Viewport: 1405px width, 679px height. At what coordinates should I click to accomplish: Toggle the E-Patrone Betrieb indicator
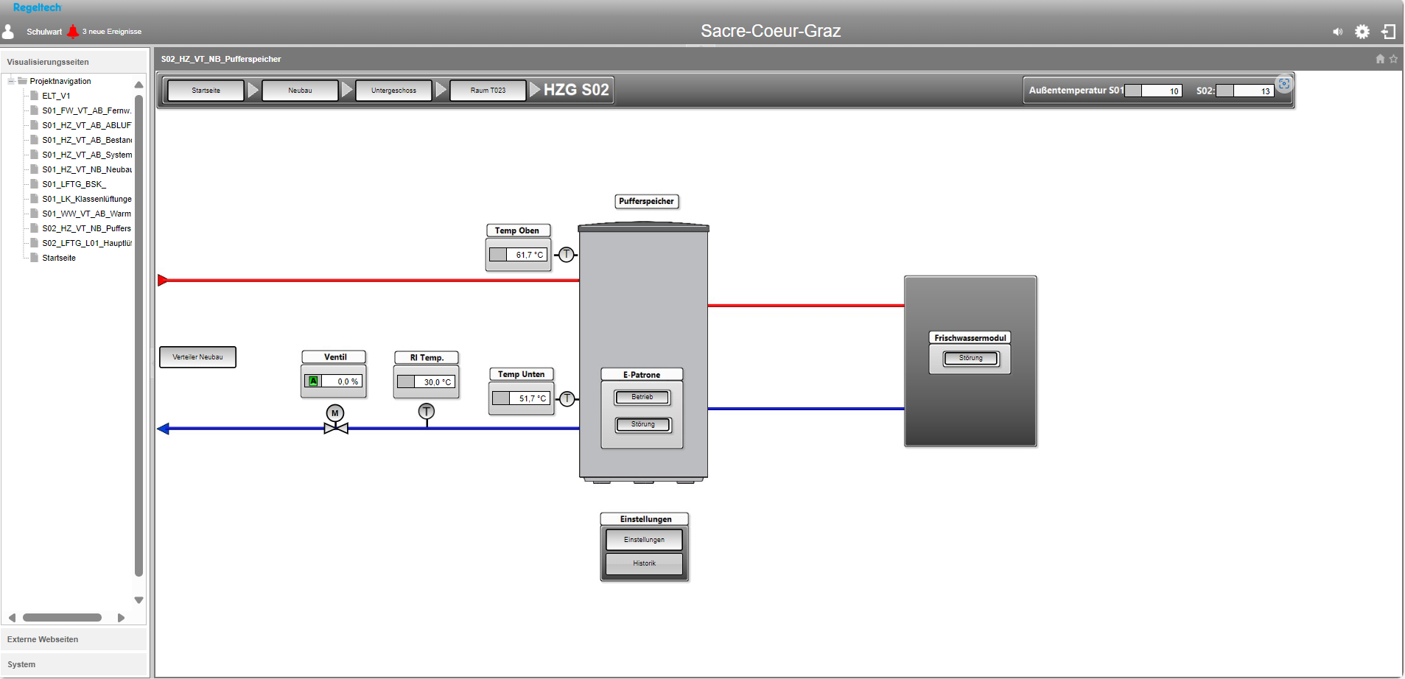pyautogui.click(x=642, y=398)
